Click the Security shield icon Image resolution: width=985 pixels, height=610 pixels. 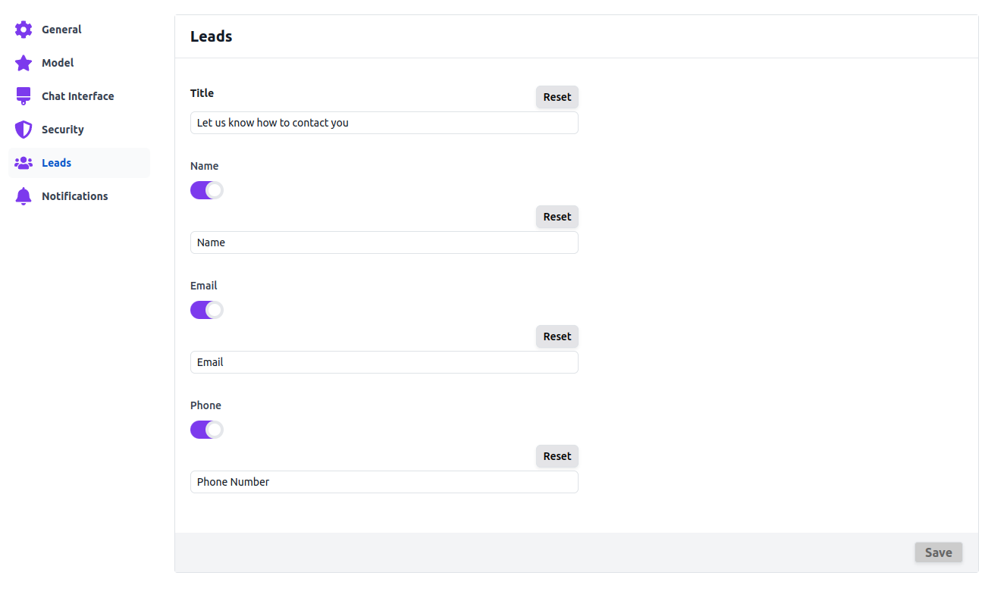[24, 130]
